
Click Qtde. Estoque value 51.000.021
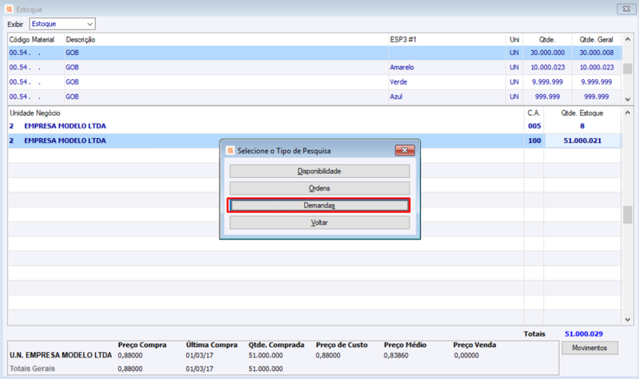pos(582,141)
